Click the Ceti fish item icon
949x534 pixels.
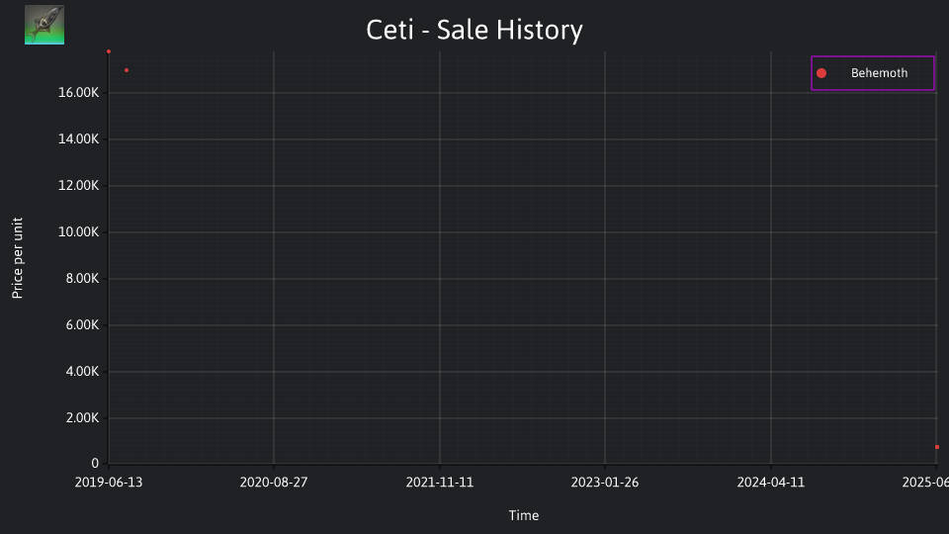pyautogui.click(x=44, y=25)
